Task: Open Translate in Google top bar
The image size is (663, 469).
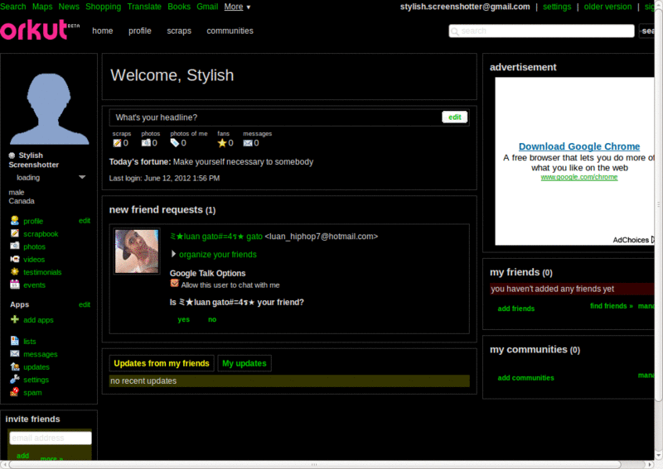Action: (144, 7)
